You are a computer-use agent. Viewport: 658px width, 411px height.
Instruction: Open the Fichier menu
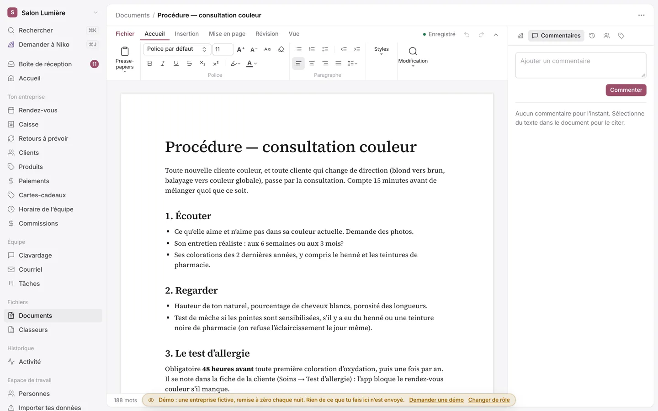pyautogui.click(x=125, y=34)
